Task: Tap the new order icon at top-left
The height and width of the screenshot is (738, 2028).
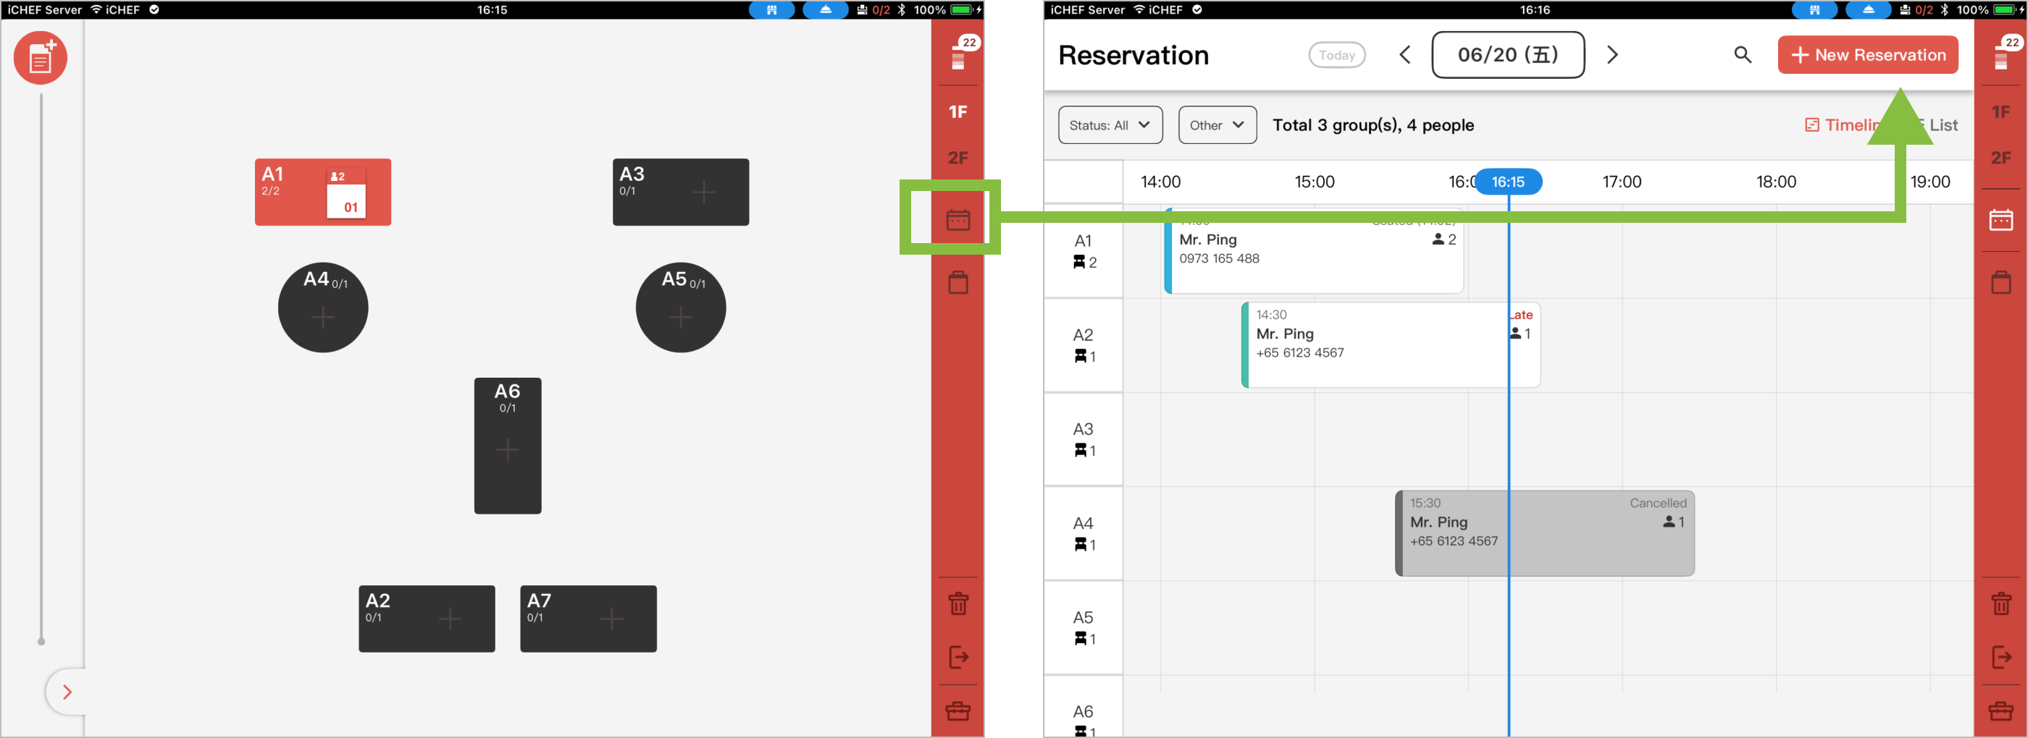Action: click(x=40, y=57)
